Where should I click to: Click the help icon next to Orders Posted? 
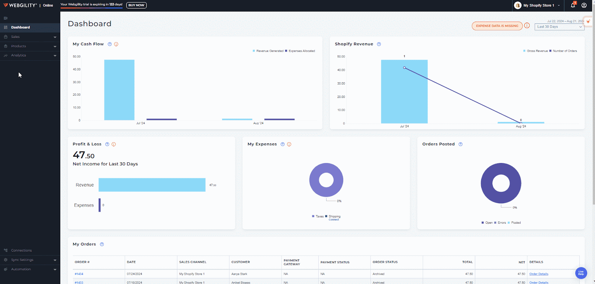pyautogui.click(x=460, y=144)
